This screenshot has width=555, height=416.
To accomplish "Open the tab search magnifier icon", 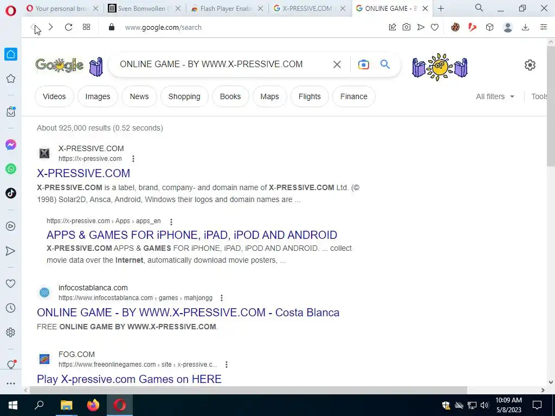I will pos(479,8).
